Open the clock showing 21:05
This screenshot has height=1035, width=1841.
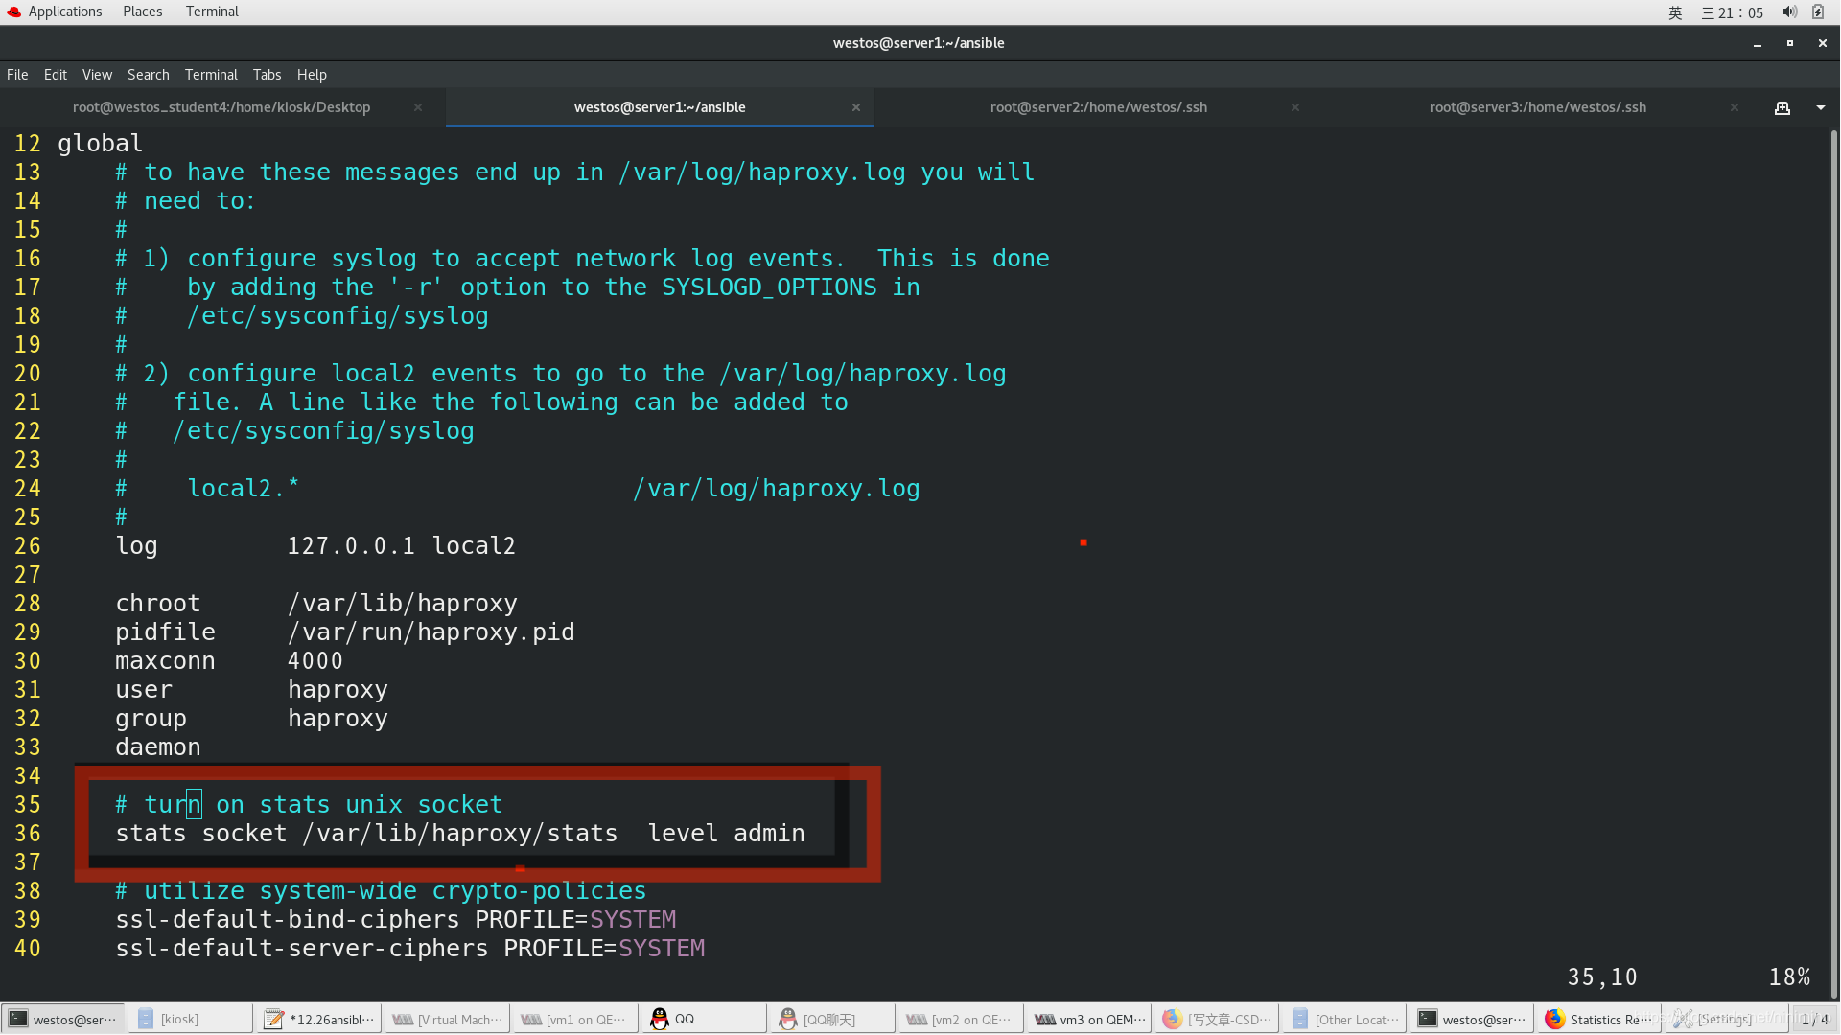pos(1733,12)
